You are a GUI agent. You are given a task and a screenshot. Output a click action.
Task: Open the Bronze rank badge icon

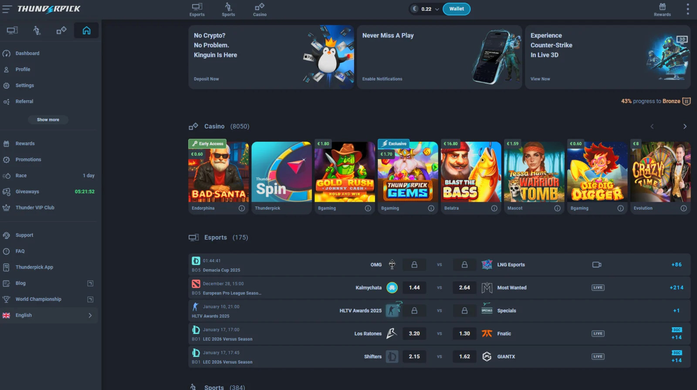(687, 101)
